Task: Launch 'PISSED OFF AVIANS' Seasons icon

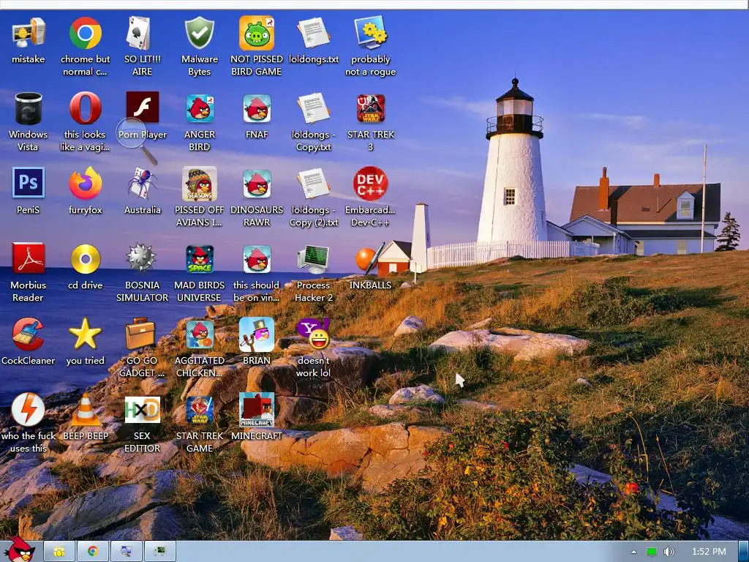Action: point(199,184)
